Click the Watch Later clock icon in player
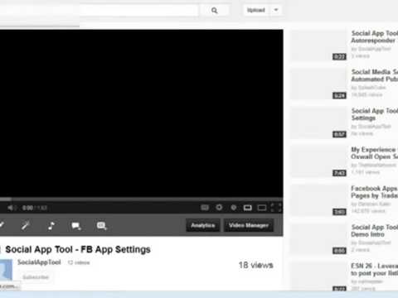This screenshot has width=398, height=298. point(234,208)
